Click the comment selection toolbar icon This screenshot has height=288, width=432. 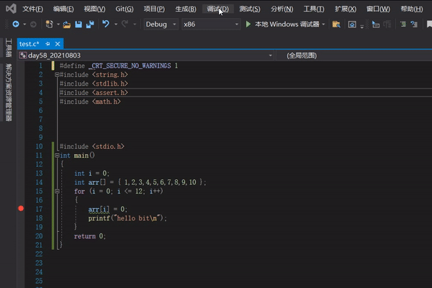(x=403, y=24)
